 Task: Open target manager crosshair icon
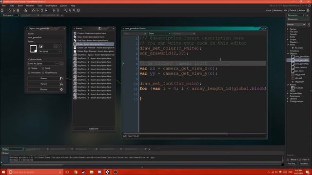tap(308, 10)
